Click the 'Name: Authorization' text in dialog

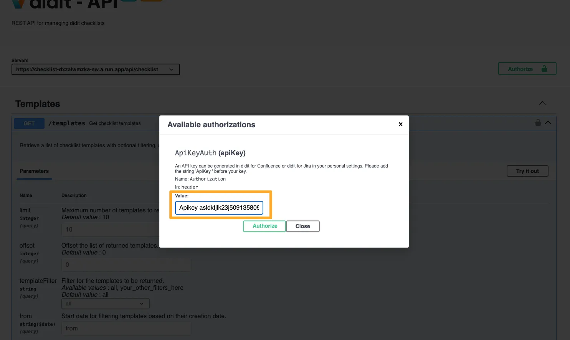click(200, 179)
